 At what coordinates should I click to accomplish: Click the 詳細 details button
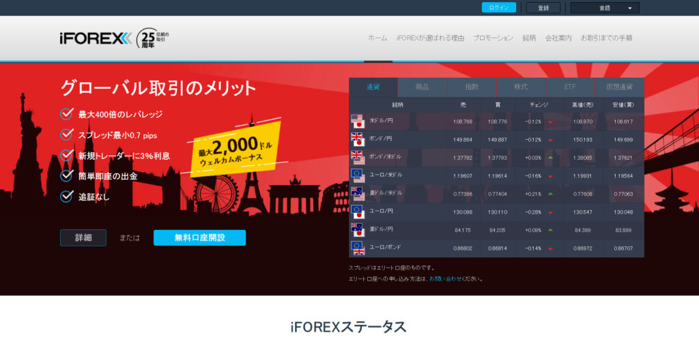[x=83, y=238]
